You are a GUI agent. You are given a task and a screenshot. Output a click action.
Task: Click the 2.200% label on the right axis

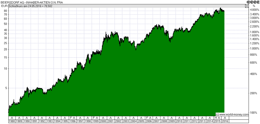pyautogui.click(x=254, y=27)
